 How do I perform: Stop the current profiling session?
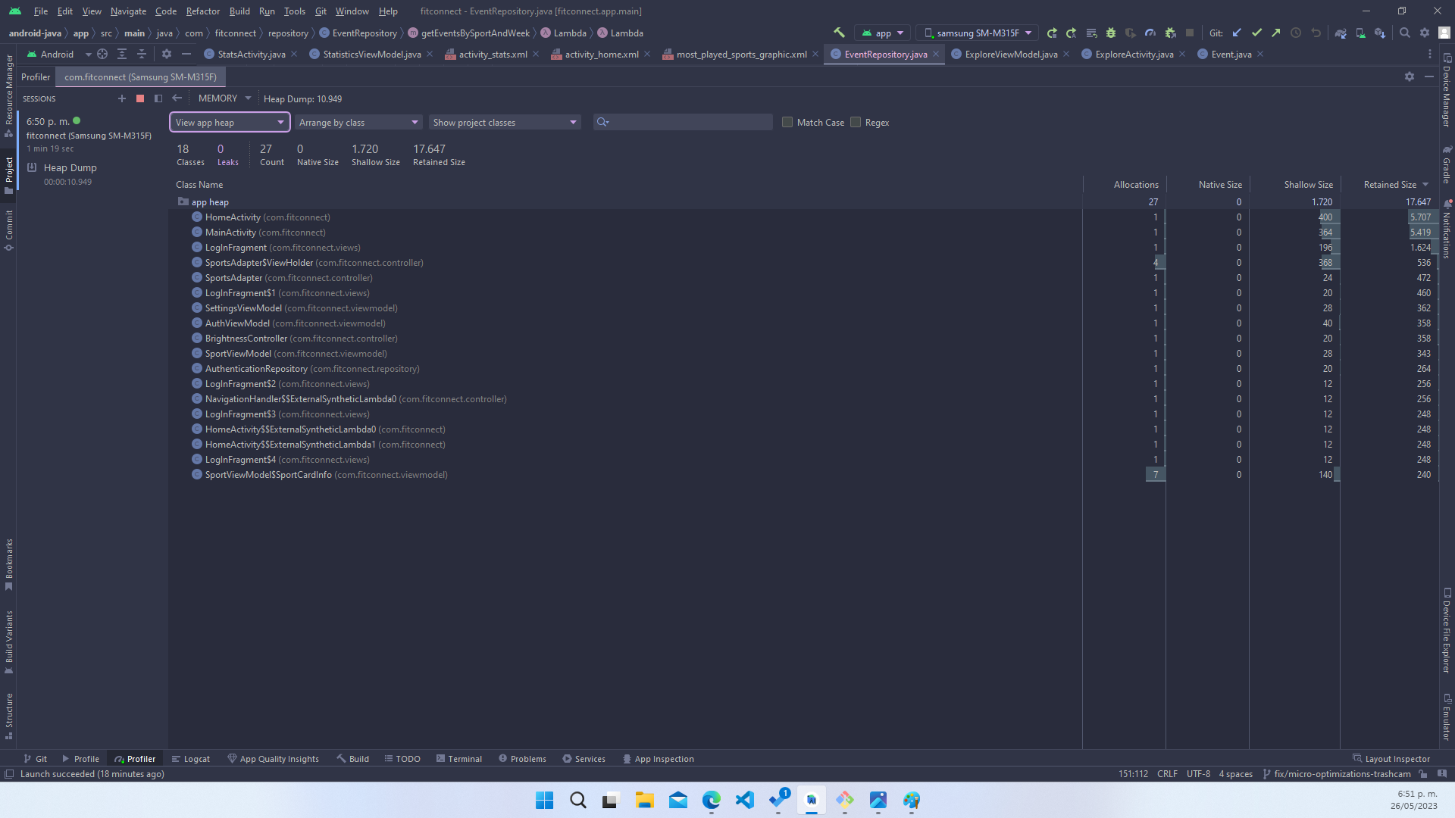click(140, 98)
